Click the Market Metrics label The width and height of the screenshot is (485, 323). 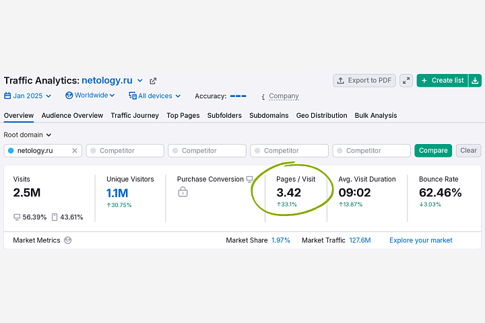[x=36, y=240]
